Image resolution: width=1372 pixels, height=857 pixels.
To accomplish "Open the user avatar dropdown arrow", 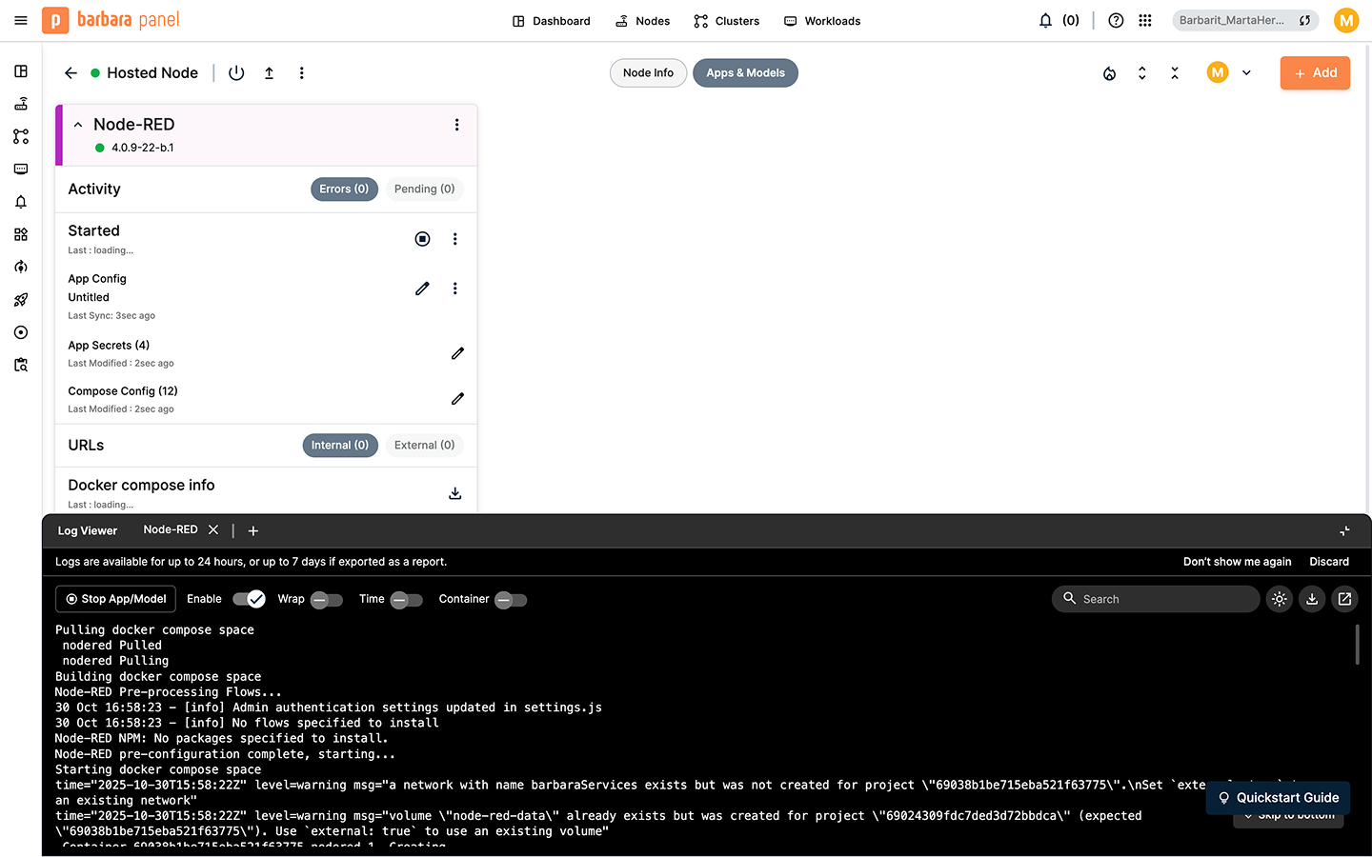I will pyautogui.click(x=1246, y=73).
